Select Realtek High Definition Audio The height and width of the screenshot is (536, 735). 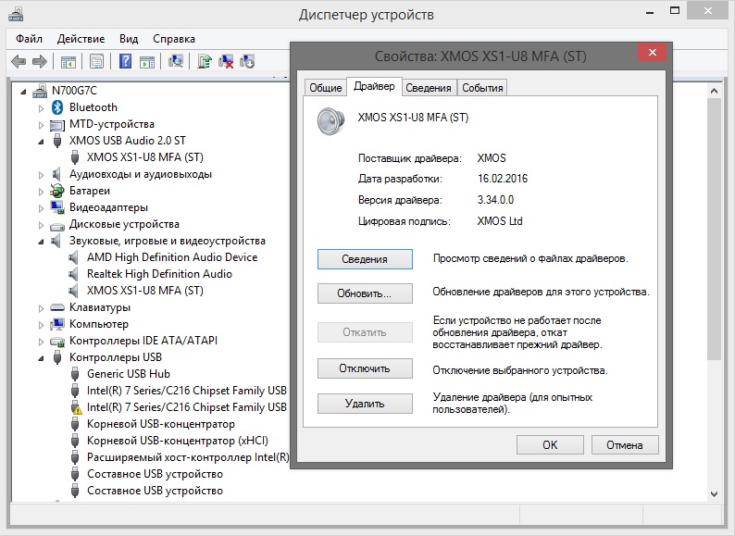(159, 274)
